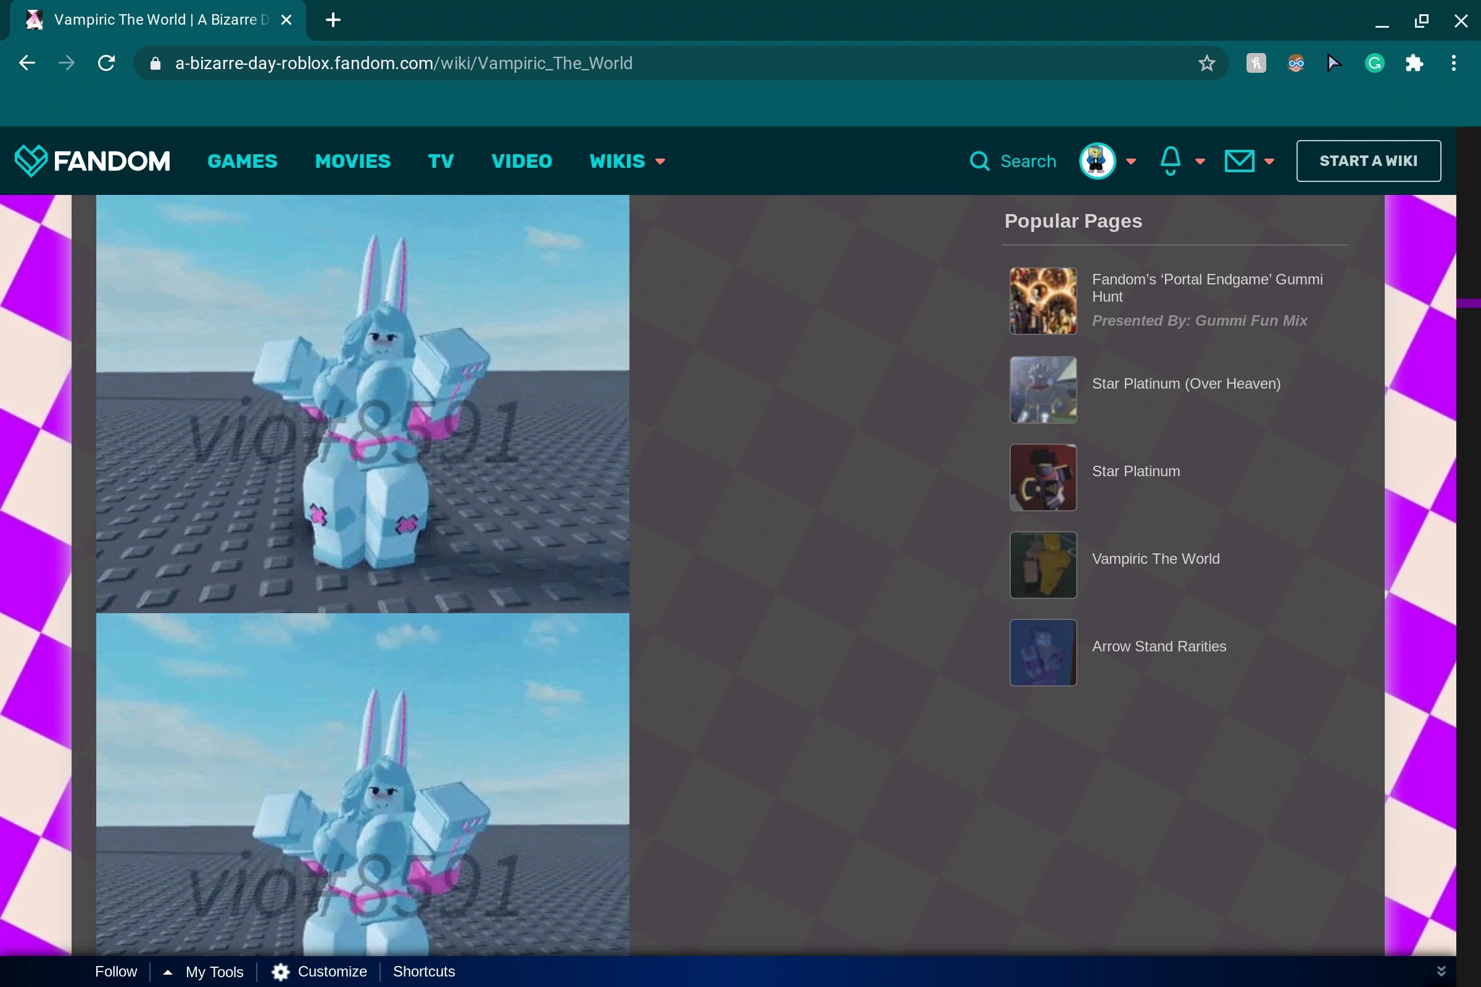Click the Fandom logo
This screenshot has width=1481, height=987.
coord(93,161)
